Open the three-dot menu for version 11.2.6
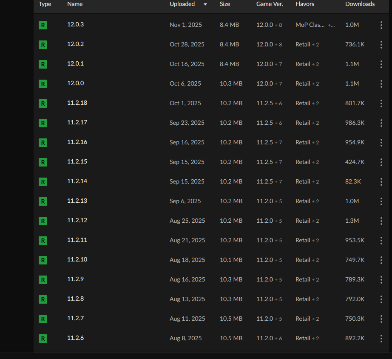The height and width of the screenshot is (359, 392). pos(381,339)
